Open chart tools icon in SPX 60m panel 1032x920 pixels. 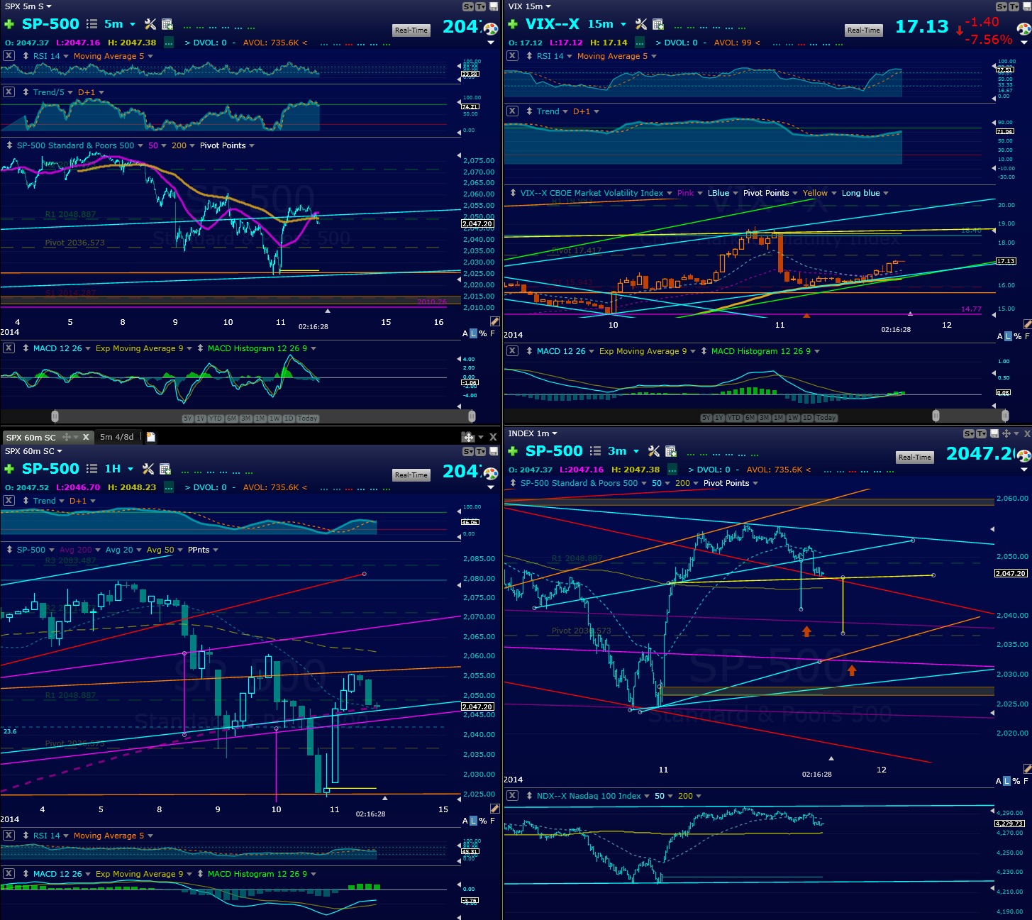(148, 469)
